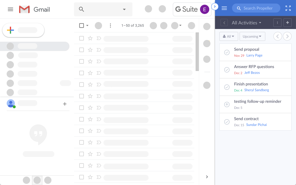Click the Propeller fullscreen expand icon

pyautogui.click(x=288, y=8)
